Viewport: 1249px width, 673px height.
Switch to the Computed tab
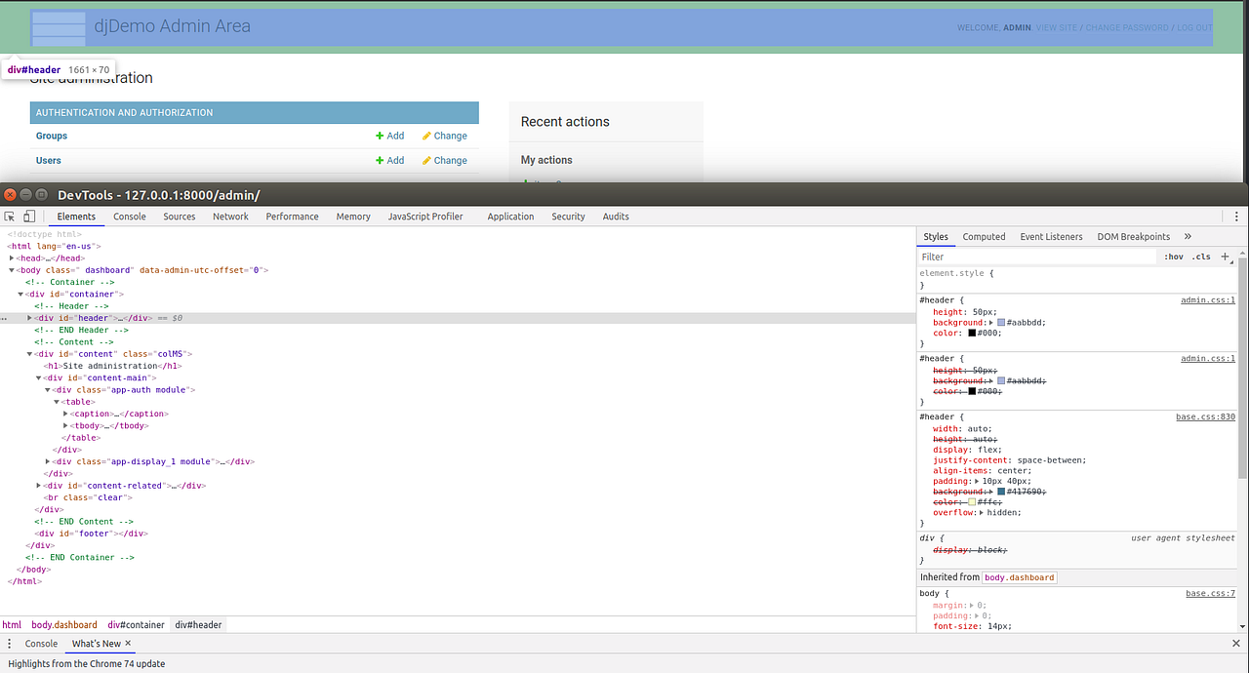point(984,236)
